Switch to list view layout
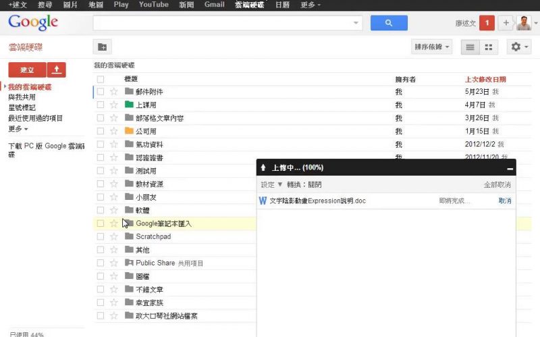This screenshot has width=540, height=337. tap(470, 47)
